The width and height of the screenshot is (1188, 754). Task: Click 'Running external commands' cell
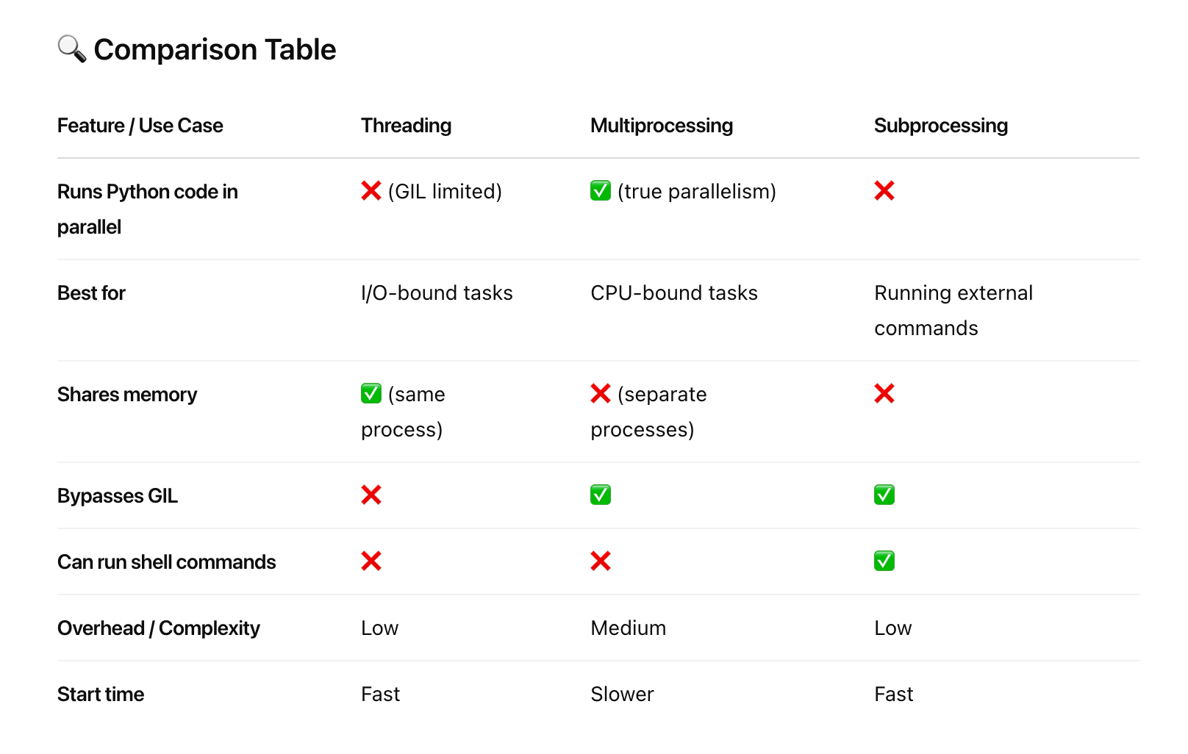click(953, 310)
